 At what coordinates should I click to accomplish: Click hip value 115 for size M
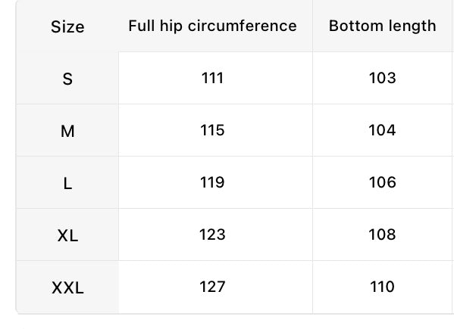(x=212, y=130)
